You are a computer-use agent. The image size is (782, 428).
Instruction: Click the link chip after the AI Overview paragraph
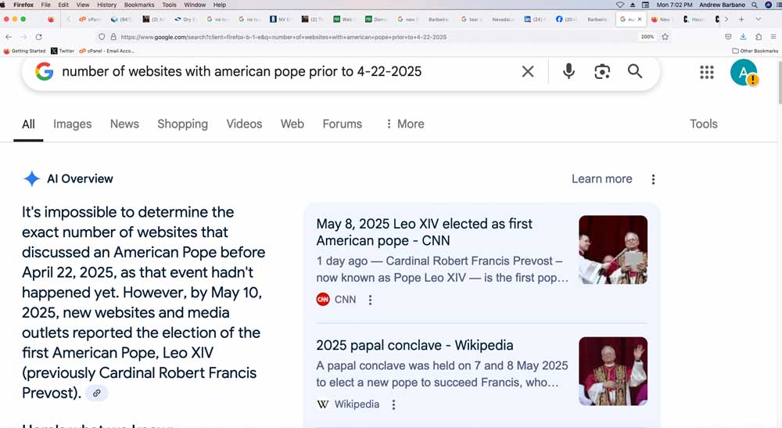pos(96,394)
